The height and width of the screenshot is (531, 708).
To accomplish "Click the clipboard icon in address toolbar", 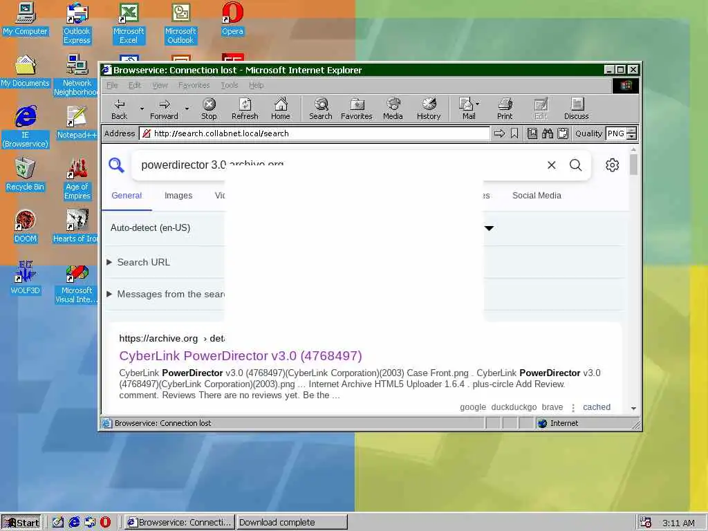I will (x=563, y=133).
